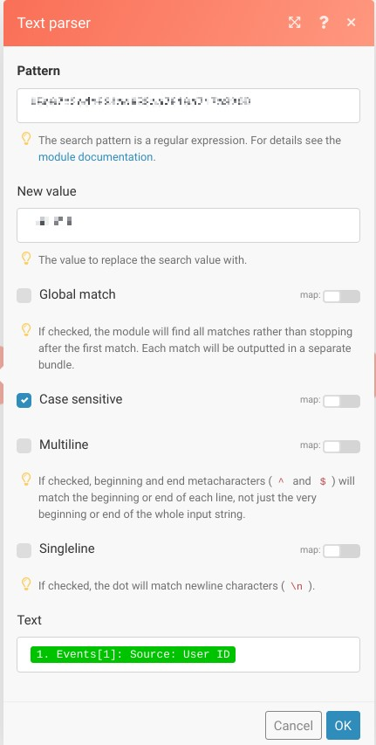Viewport: 376px width, 745px height.
Task: Click the OK button
Action: click(343, 726)
